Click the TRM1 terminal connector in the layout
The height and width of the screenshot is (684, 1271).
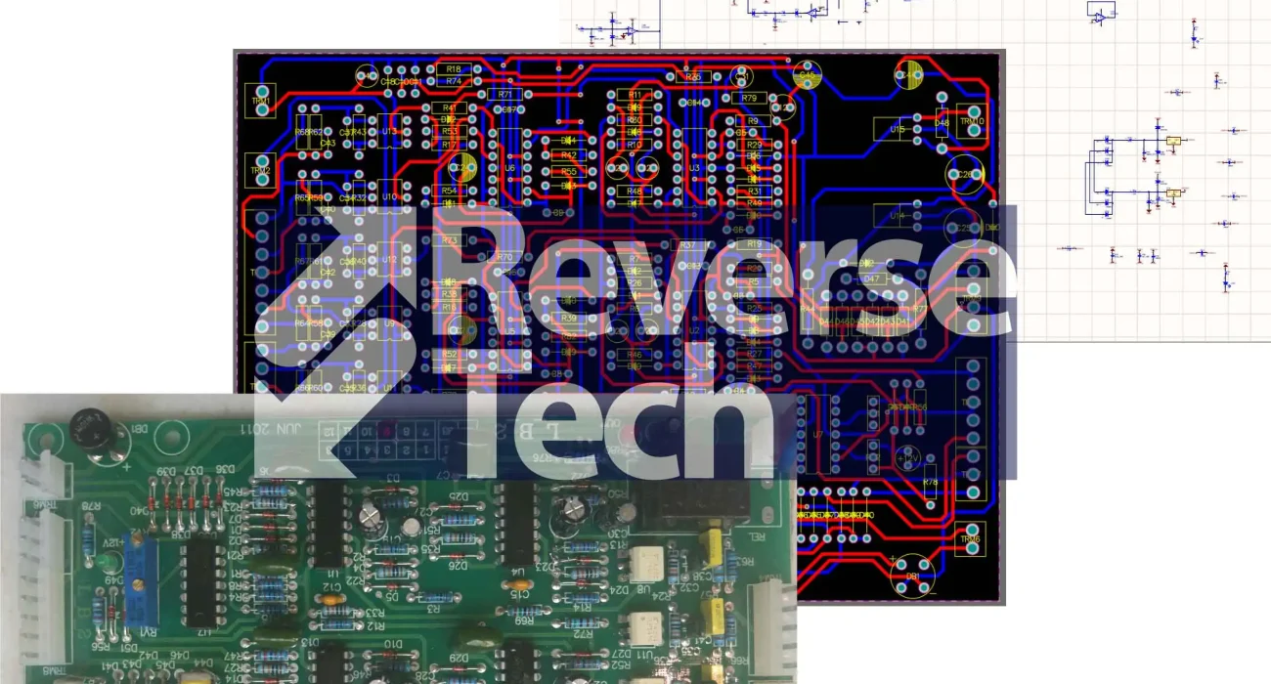point(262,102)
